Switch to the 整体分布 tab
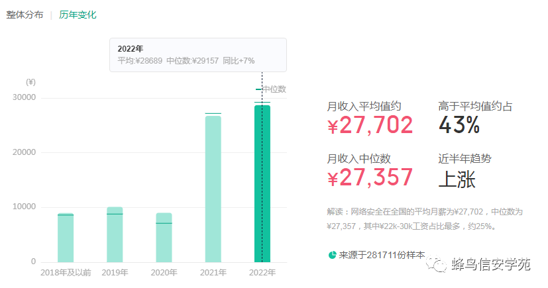The width and height of the screenshot is (548, 288). (x=25, y=15)
